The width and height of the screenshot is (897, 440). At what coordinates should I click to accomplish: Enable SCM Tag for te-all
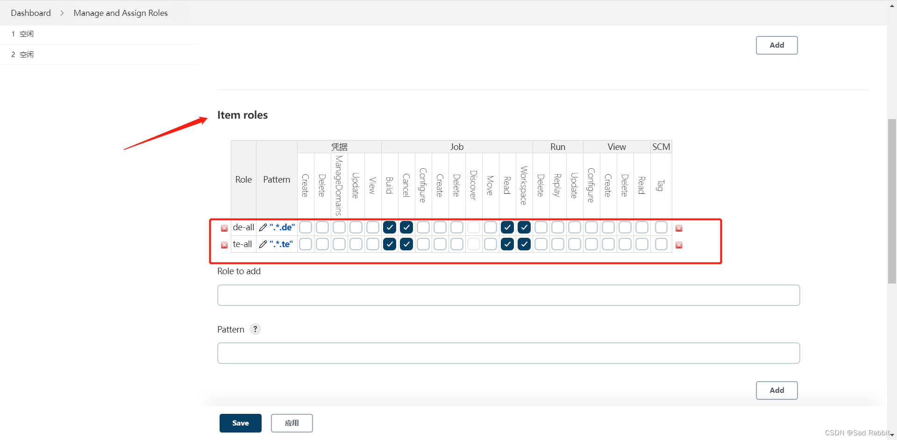click(x=661, y=244)
